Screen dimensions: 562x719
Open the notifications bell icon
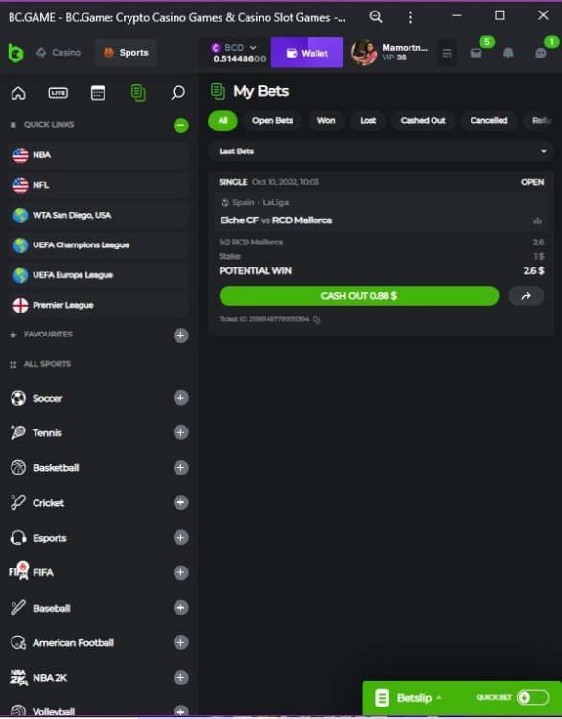click(508, 53)
